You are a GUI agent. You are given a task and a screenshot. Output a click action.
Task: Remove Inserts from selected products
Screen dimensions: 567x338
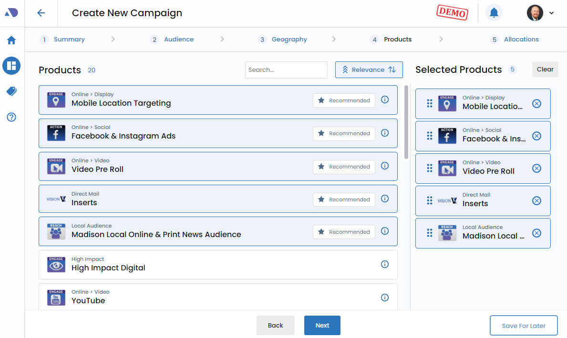[x=536, y=201]
